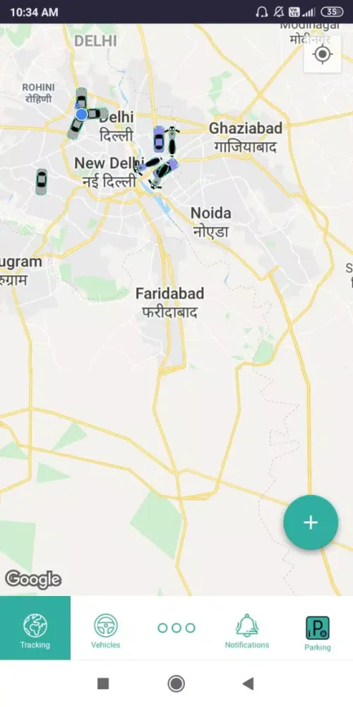
Task: Tap the Android recent apps square
Action: tap(103, 684)
